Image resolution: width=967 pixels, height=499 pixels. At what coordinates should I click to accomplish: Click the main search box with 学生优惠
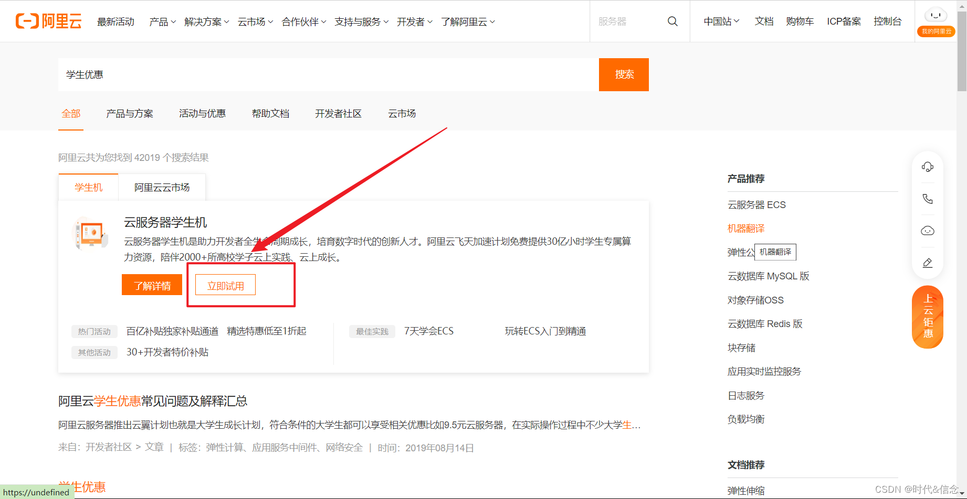(x=328, y=74)
